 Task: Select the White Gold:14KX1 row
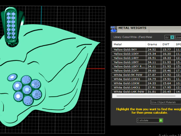[147, 87]
